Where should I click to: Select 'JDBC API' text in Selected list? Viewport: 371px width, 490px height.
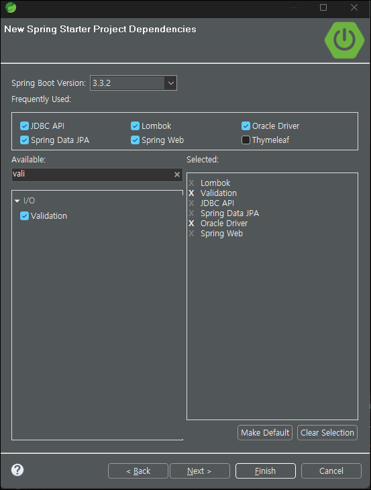click(217, 203)
